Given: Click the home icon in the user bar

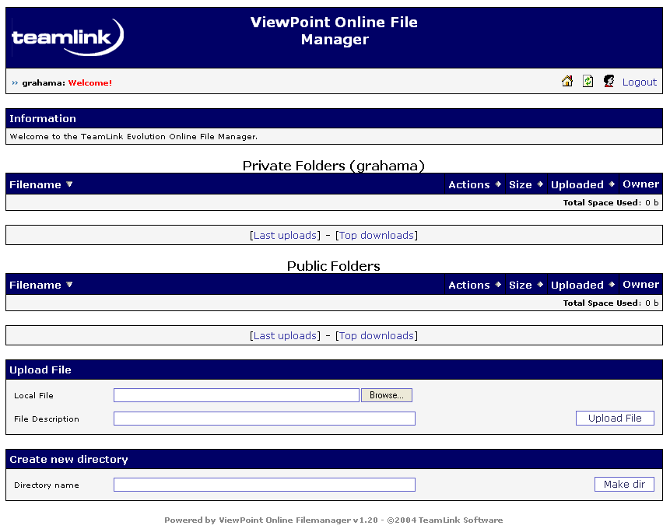Looking at the screenshot, I should [x=567, y=81].
